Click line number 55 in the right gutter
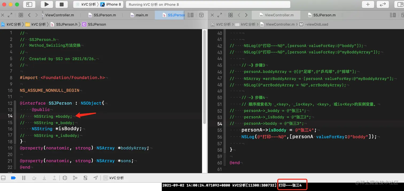The image size is (404, 191). [x=220, y=130]
